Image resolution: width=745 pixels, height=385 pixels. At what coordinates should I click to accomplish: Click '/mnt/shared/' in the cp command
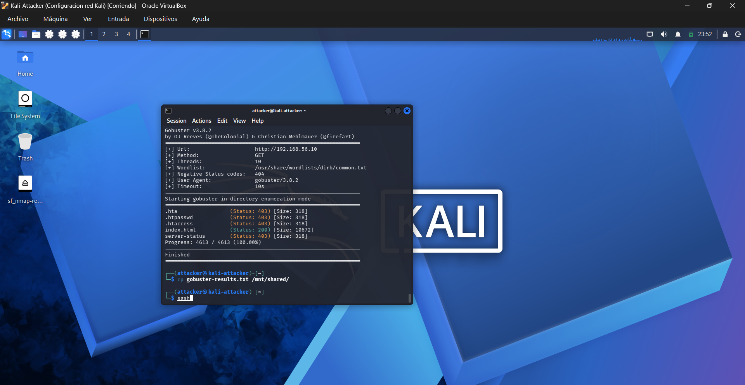point(270,280)
